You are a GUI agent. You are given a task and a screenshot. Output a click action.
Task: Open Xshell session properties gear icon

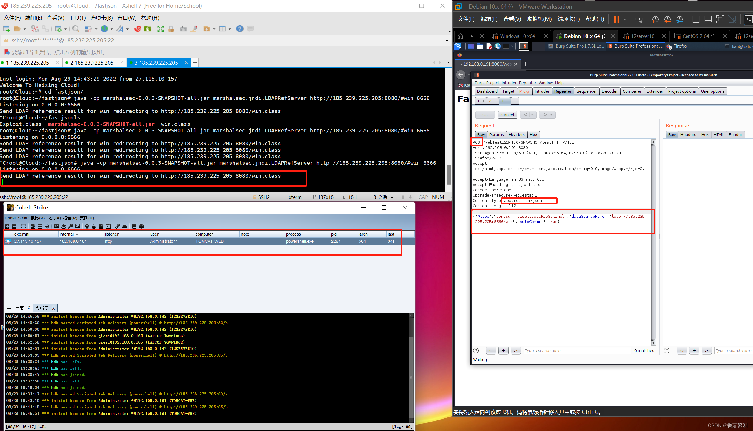[58, 29]
